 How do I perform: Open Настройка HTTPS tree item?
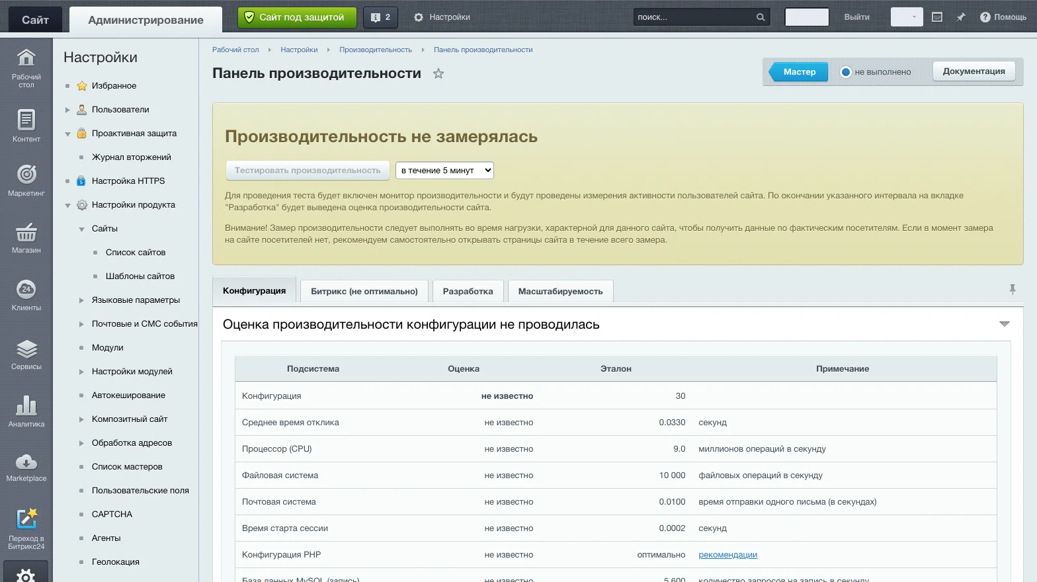coord(128,181)
